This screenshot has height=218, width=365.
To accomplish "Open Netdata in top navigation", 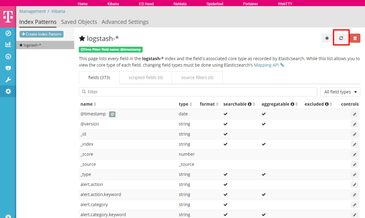I will pos(180,4).
